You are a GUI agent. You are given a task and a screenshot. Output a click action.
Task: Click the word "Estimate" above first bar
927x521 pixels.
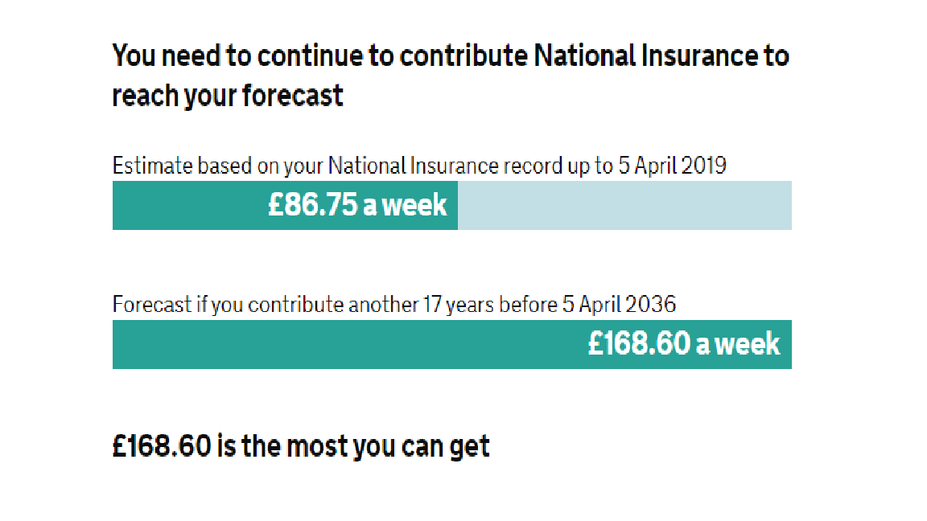click(x=153, y=166)
